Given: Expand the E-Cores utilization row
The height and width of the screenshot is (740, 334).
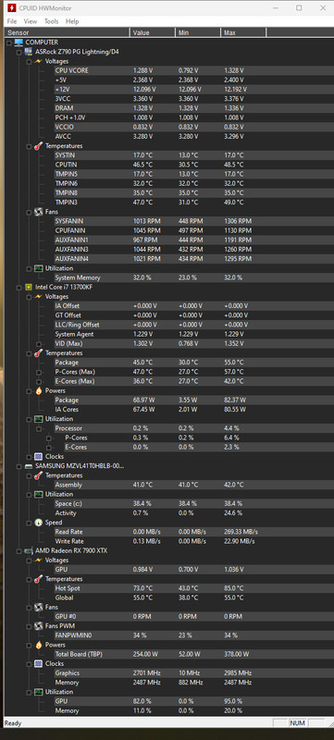Looking at the screenshot, I should click(x=48, y=448).
